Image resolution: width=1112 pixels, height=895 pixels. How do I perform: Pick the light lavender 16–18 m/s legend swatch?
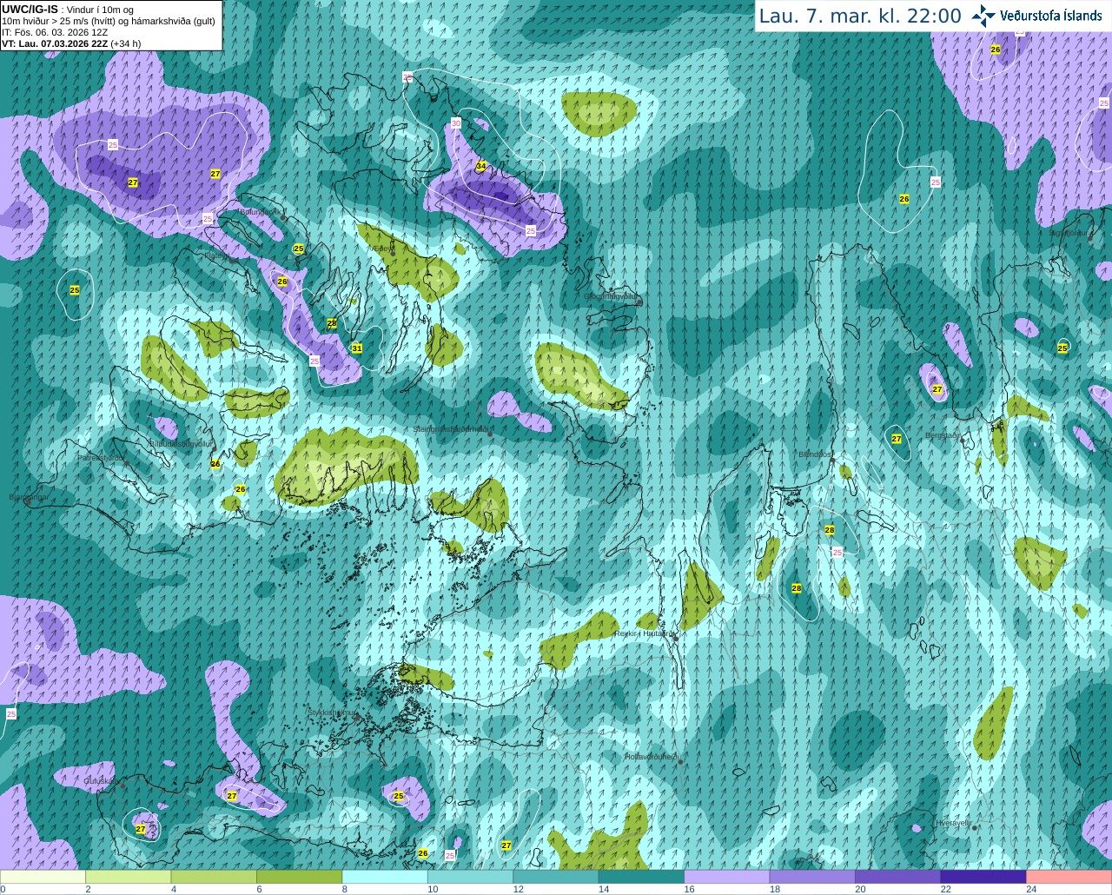click(x=726, y=877)
